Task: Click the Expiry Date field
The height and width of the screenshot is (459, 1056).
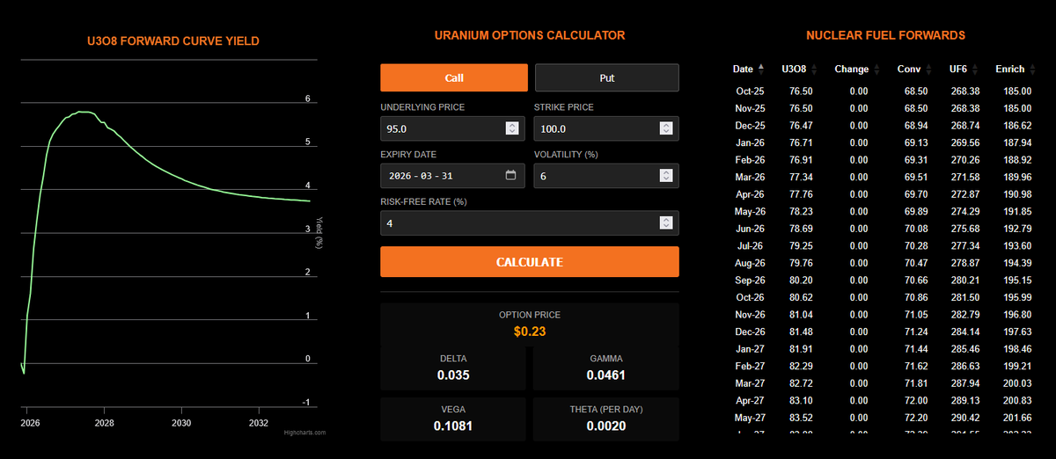Action: 452,175
